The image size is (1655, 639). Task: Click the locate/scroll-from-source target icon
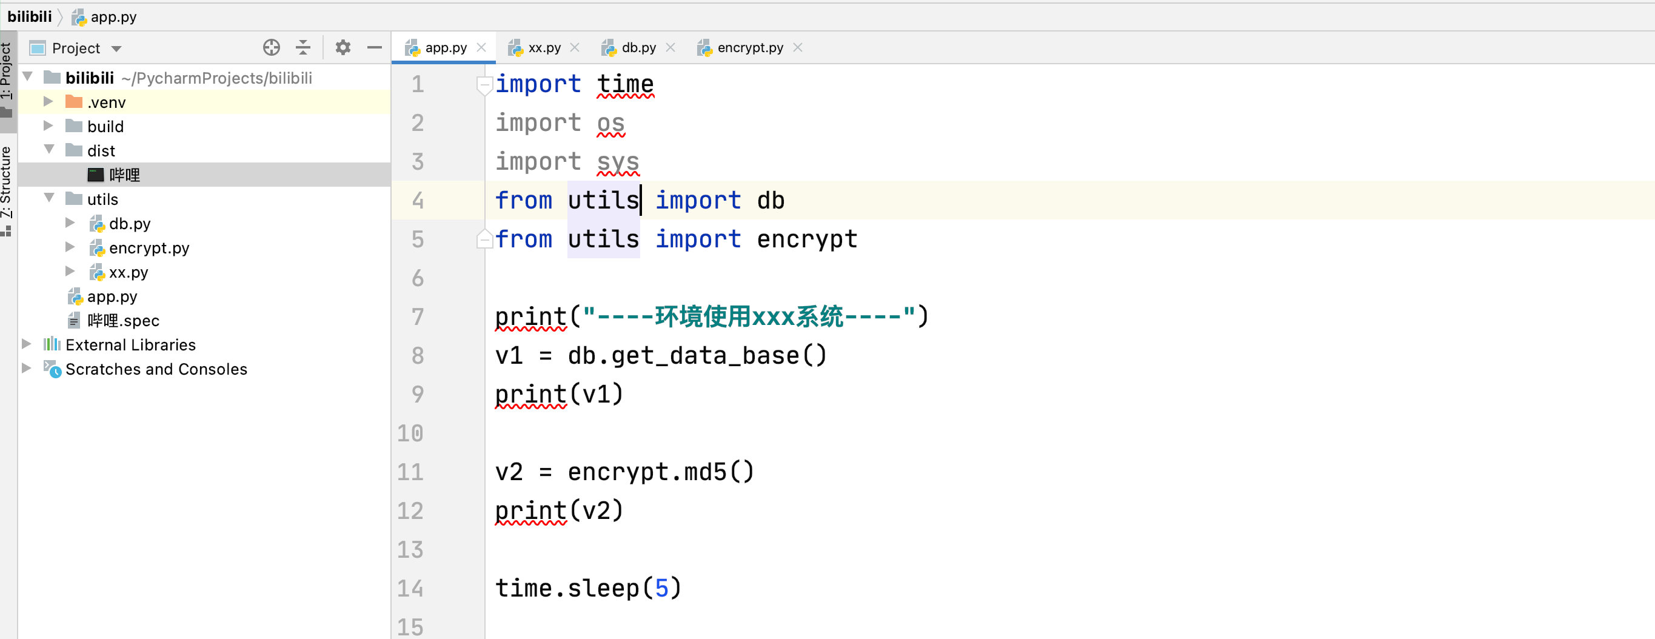271,47
